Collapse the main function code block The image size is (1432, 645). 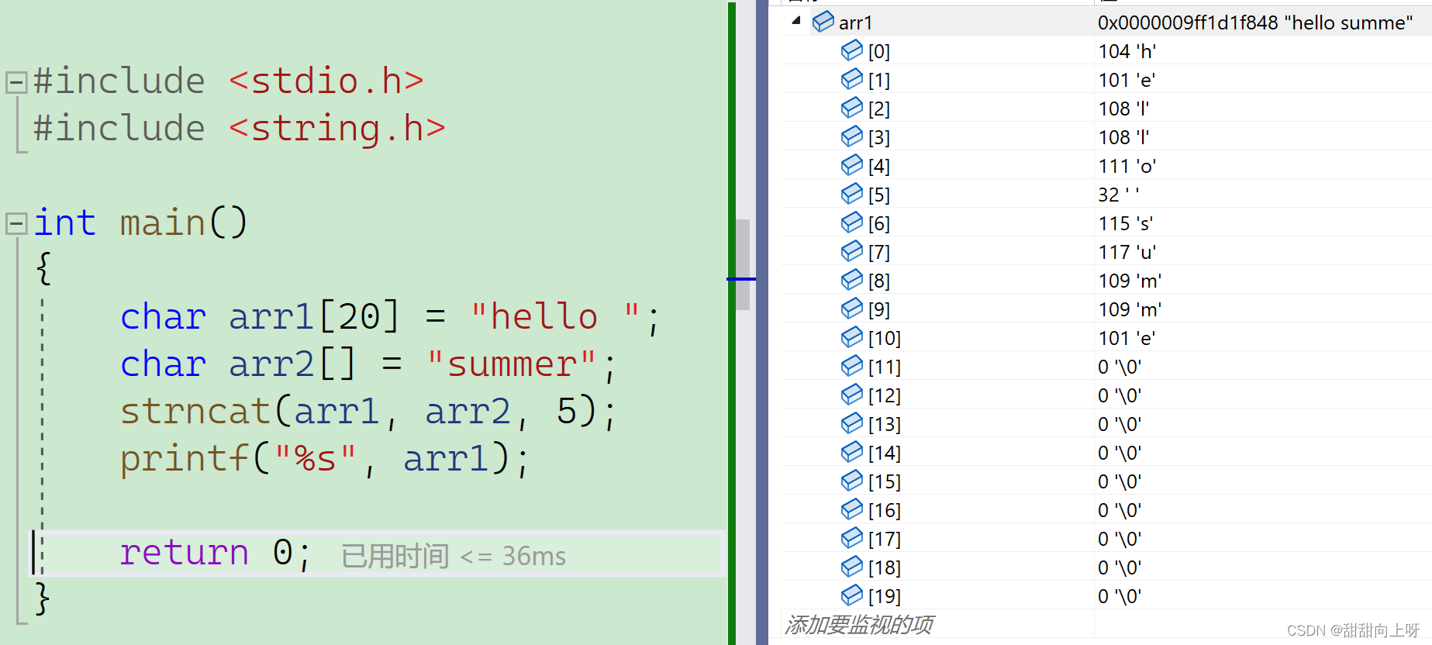click(16, 223)
